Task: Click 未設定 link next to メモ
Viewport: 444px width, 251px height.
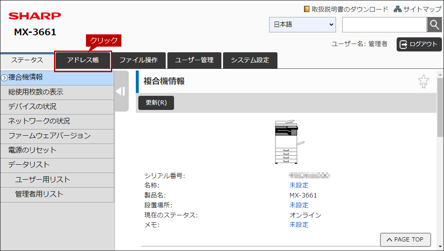Action: (x=299, y=225)
